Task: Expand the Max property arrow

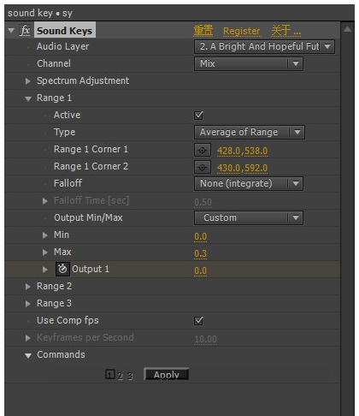Action: [45, 253]
